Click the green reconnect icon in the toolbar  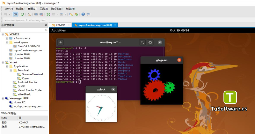(22, 14)
